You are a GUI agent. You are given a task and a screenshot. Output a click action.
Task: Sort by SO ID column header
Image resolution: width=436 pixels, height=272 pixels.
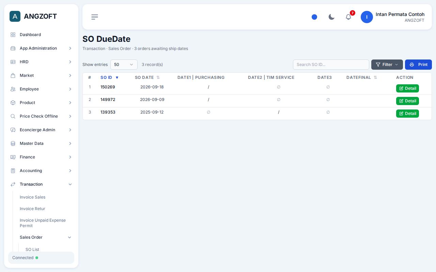[x=109, y=78]
